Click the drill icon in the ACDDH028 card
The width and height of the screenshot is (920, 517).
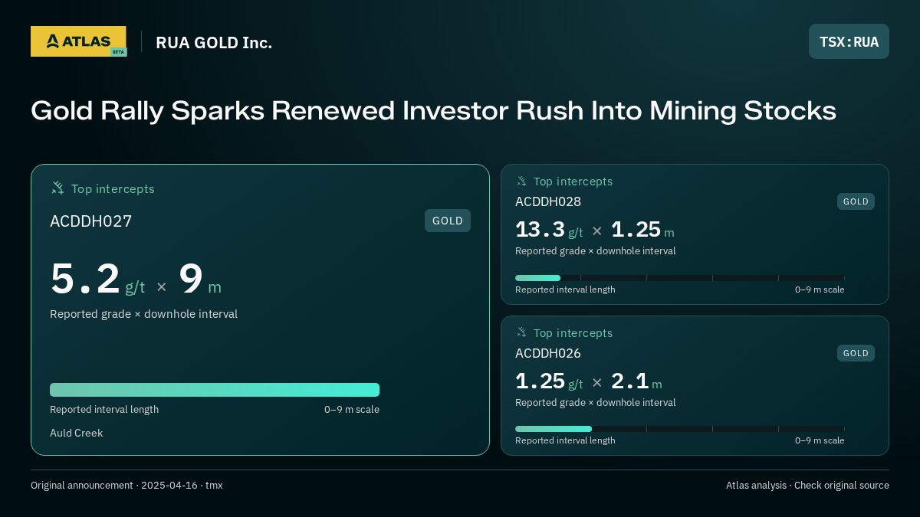521,181
